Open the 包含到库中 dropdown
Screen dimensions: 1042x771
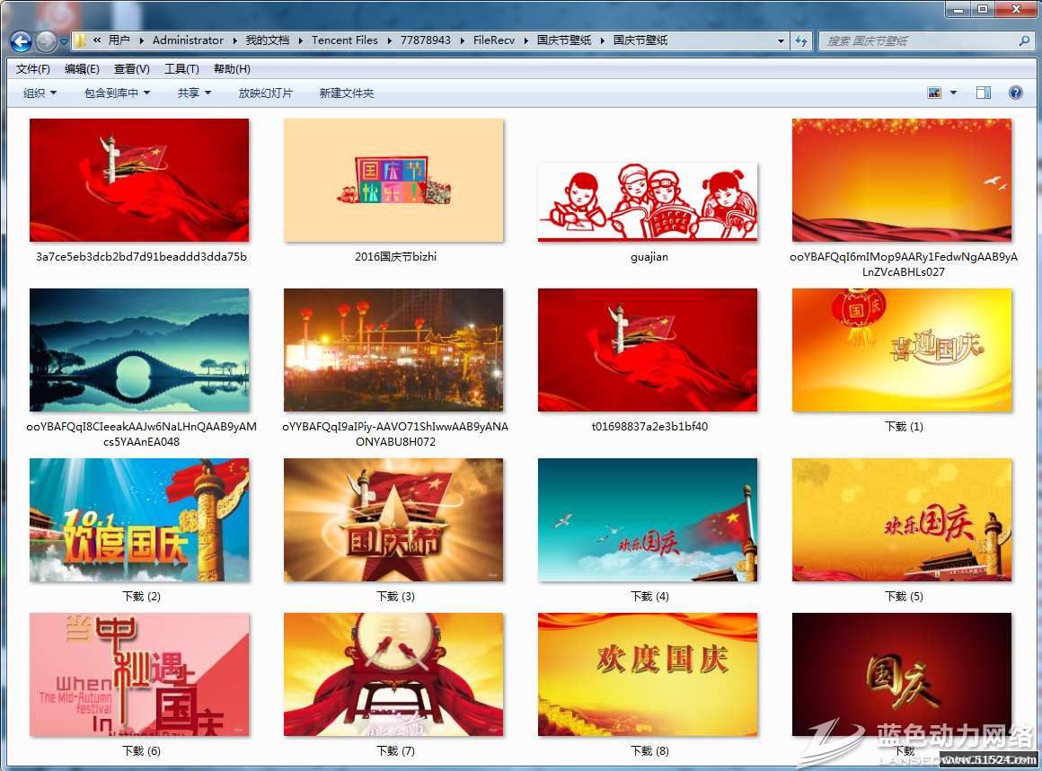(x=117, y=93)
